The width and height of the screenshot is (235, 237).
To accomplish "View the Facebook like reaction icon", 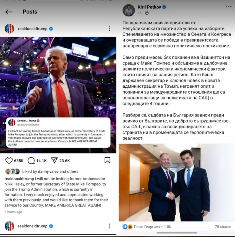I will [x=125, y=226].
